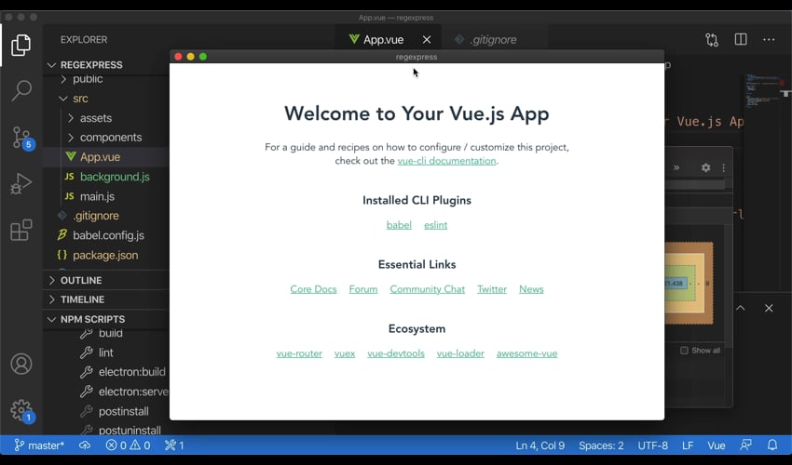This screenshot has width=792, height=465.
Task: Click the devtools settings gear icon
Action: pos(705,167)
